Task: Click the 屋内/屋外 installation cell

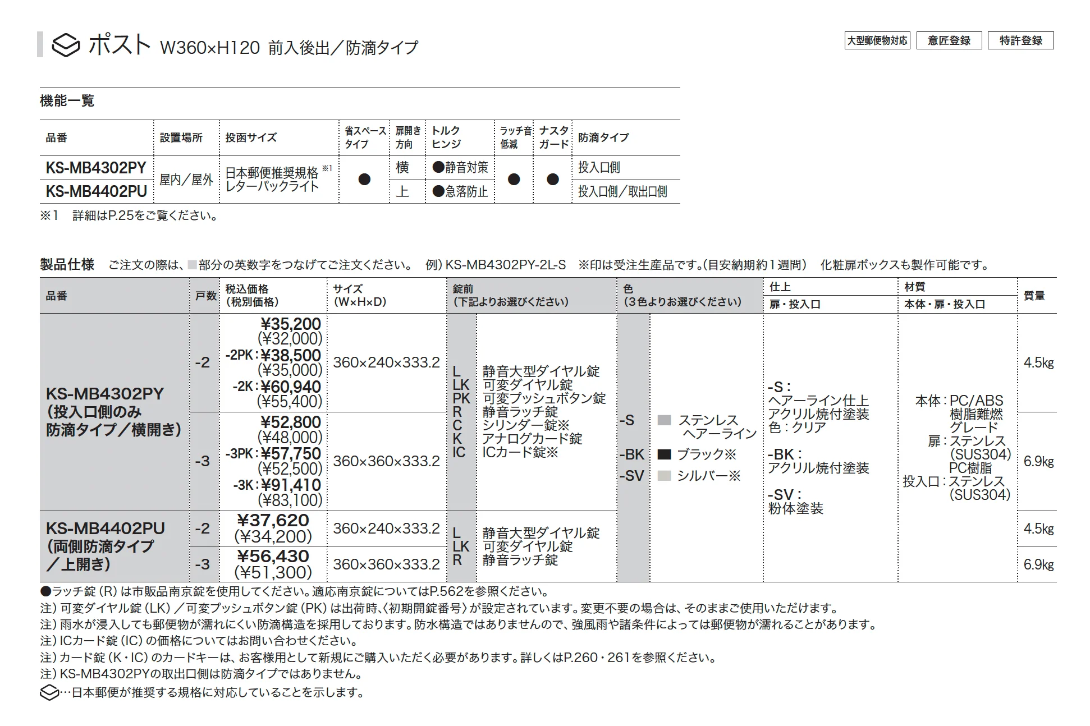Action: 186,180
